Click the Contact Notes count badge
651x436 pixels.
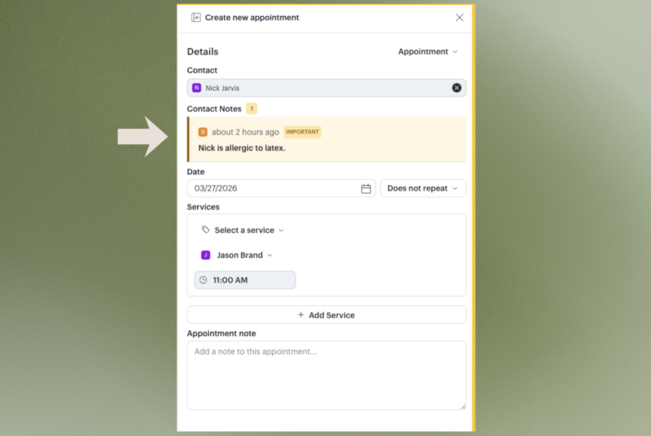click(252, 109)
